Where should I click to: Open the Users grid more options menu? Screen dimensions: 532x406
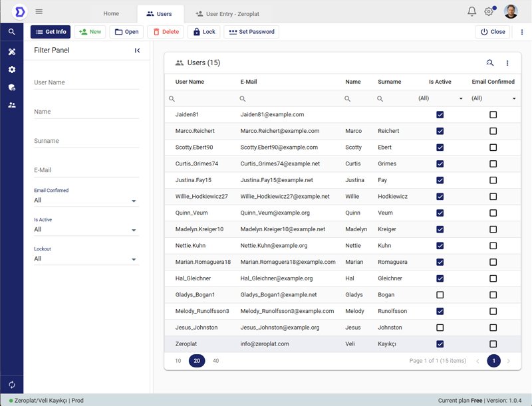(507, 63)
